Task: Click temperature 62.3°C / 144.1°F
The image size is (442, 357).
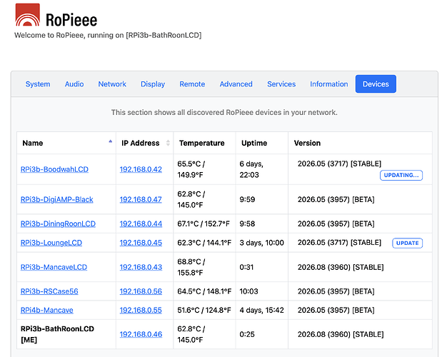Action: pyautogui.click(x=204, y=243)
